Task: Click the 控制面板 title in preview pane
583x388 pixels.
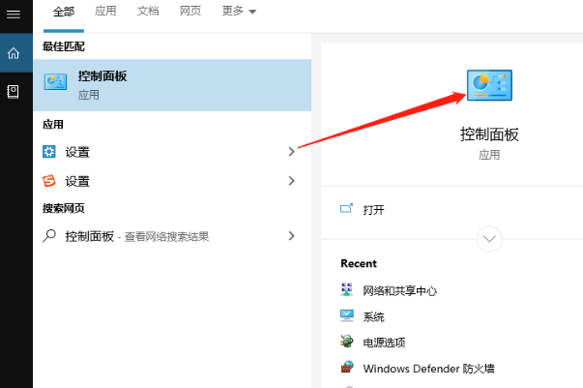Action: click(489, 134)
